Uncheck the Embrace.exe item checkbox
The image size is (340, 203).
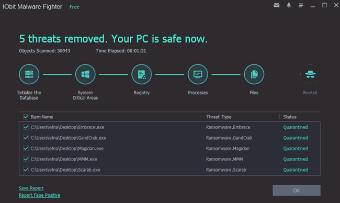coord(26,127)
